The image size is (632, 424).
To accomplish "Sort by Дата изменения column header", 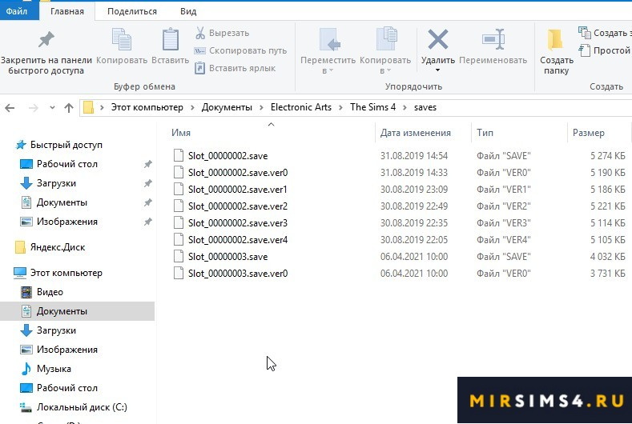I will [415, 133].
